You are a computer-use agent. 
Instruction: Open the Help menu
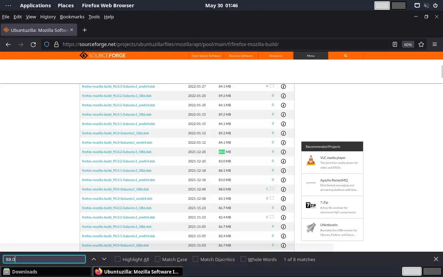[109, 17]
